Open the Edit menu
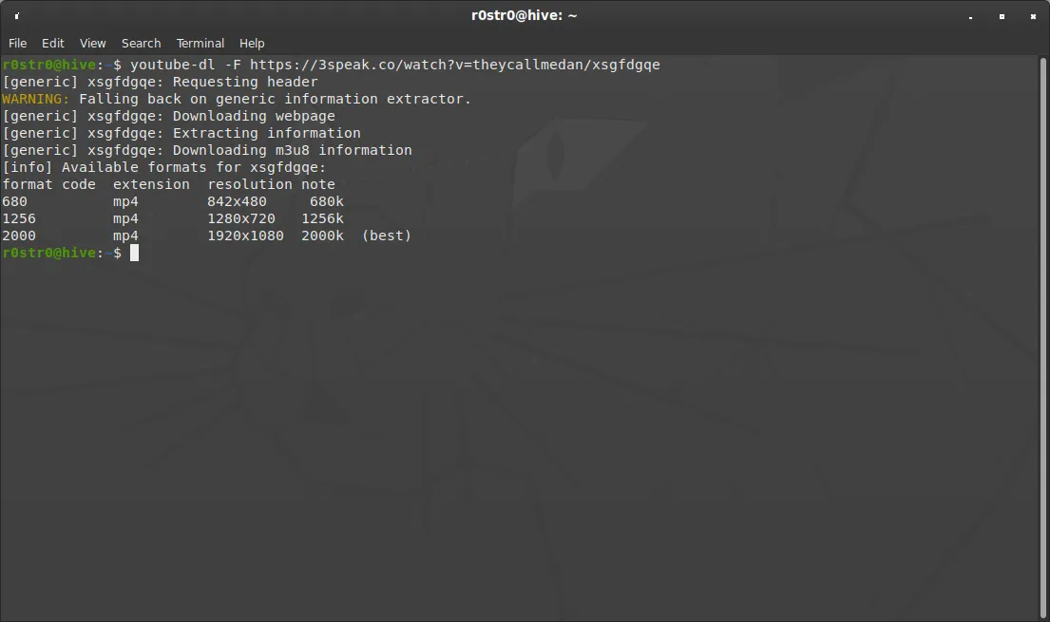 [53, 43]
